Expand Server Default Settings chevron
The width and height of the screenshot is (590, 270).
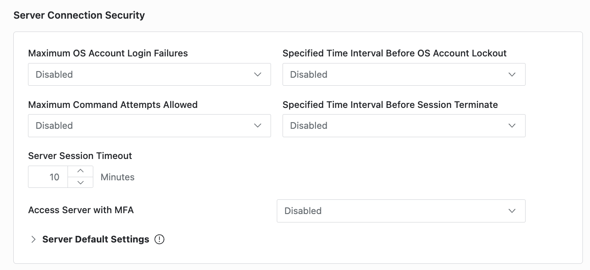[33, 239]
